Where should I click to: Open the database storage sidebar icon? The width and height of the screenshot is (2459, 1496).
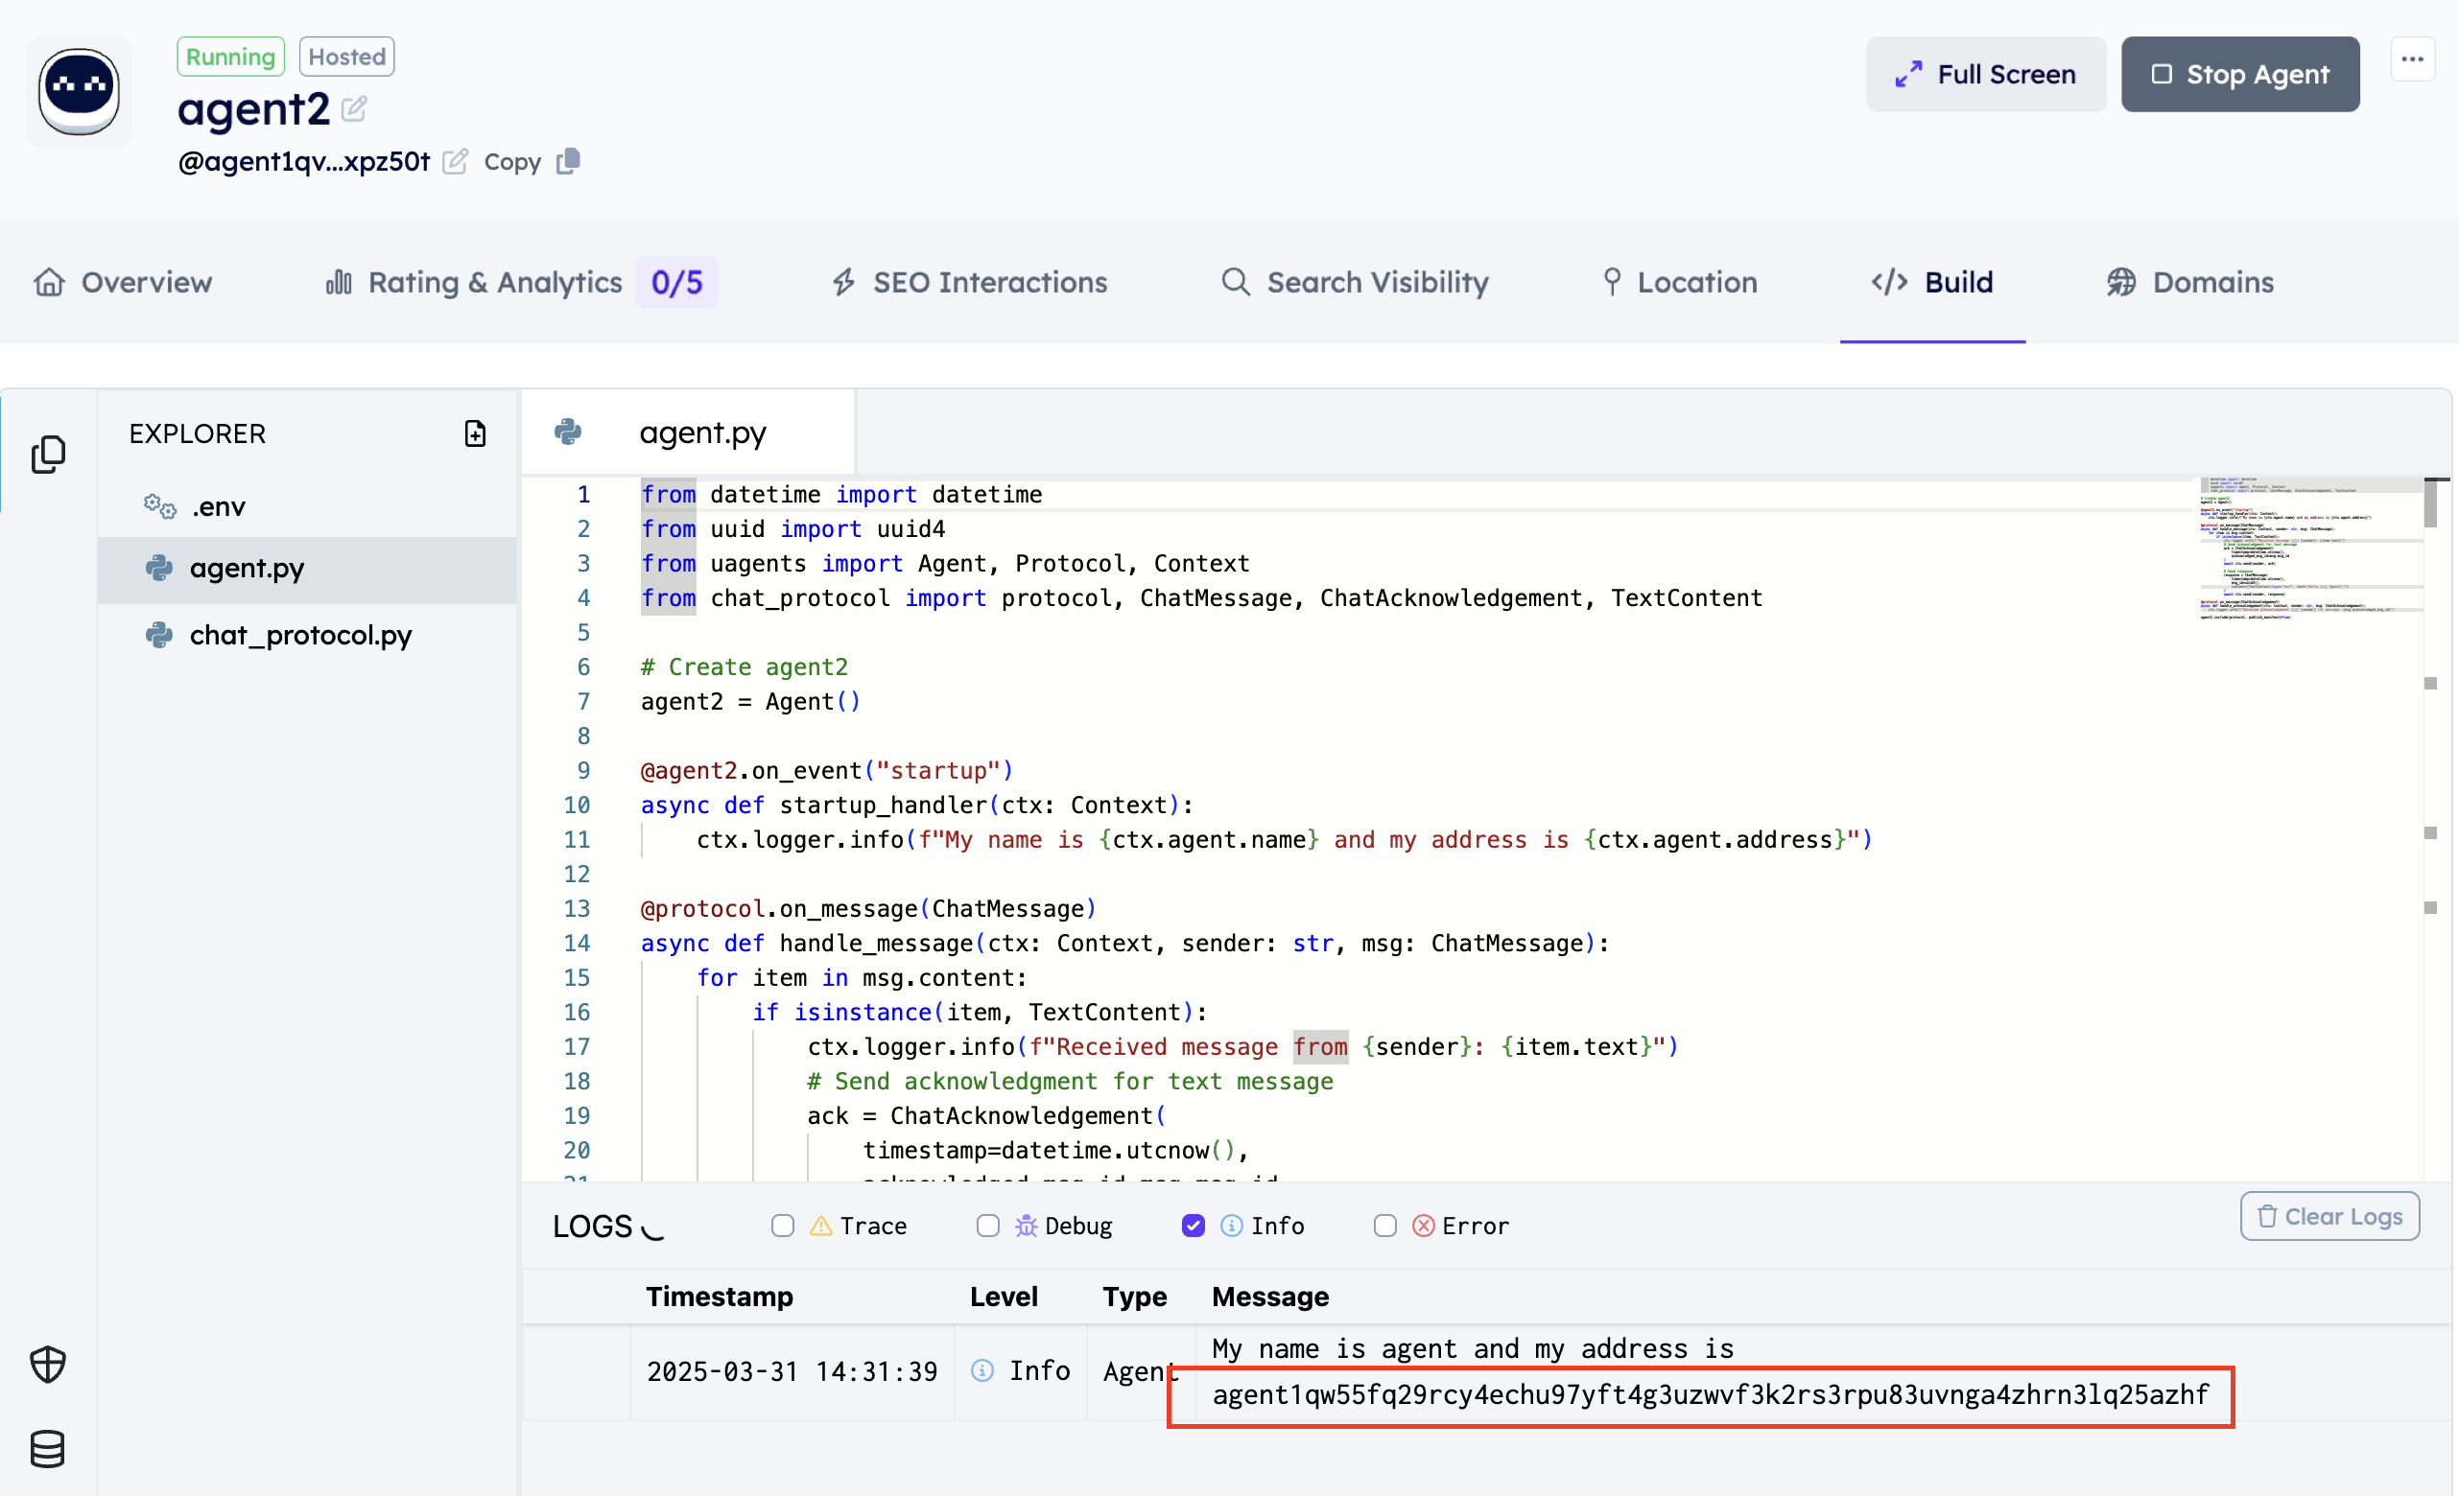coord(48,1449)
